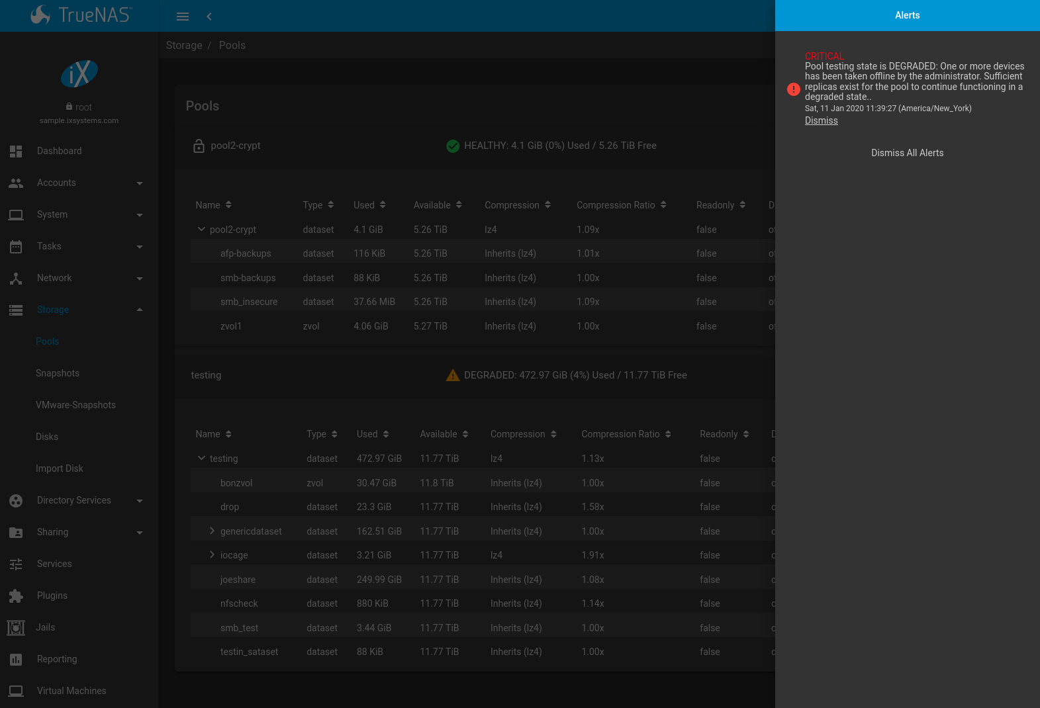Viewport: 1040px width, 708px height.
Task: Sort testing table by Compression header
Action: (524, 434)
